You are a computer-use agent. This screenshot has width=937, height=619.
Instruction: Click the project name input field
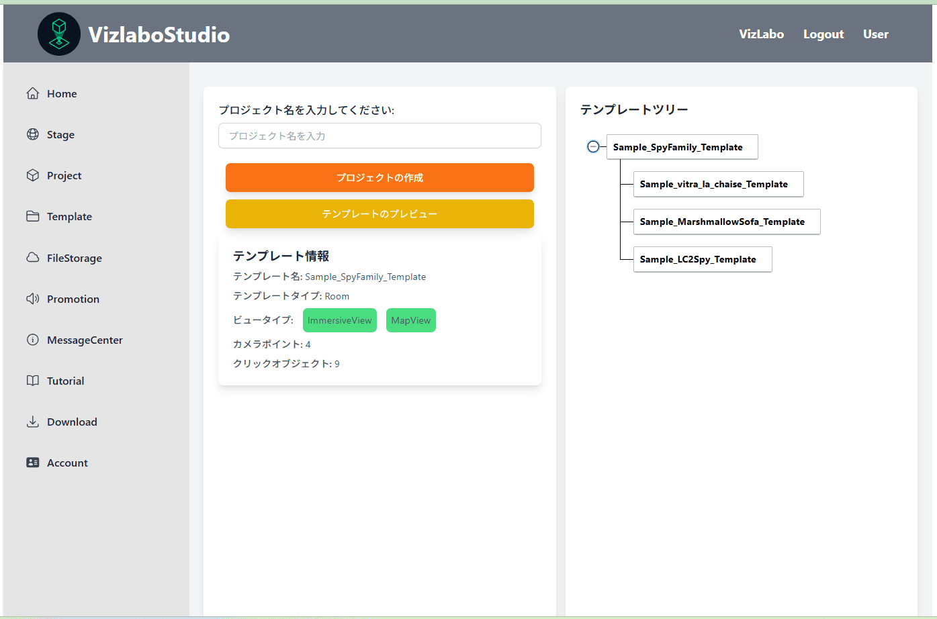(x=380, y=136)
